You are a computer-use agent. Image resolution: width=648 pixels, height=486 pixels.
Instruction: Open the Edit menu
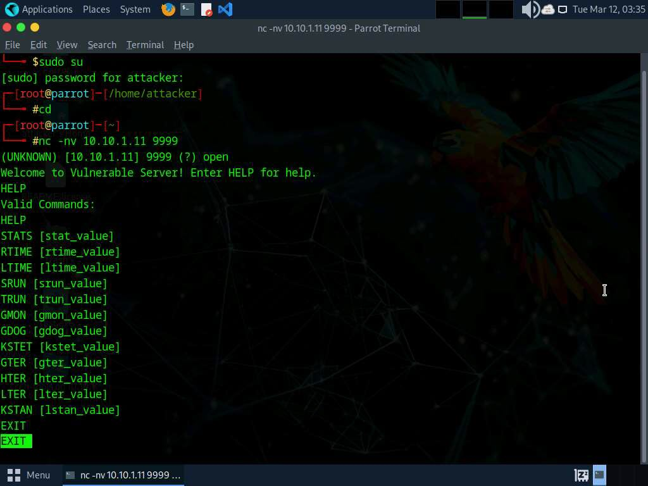tap(39, 45)
